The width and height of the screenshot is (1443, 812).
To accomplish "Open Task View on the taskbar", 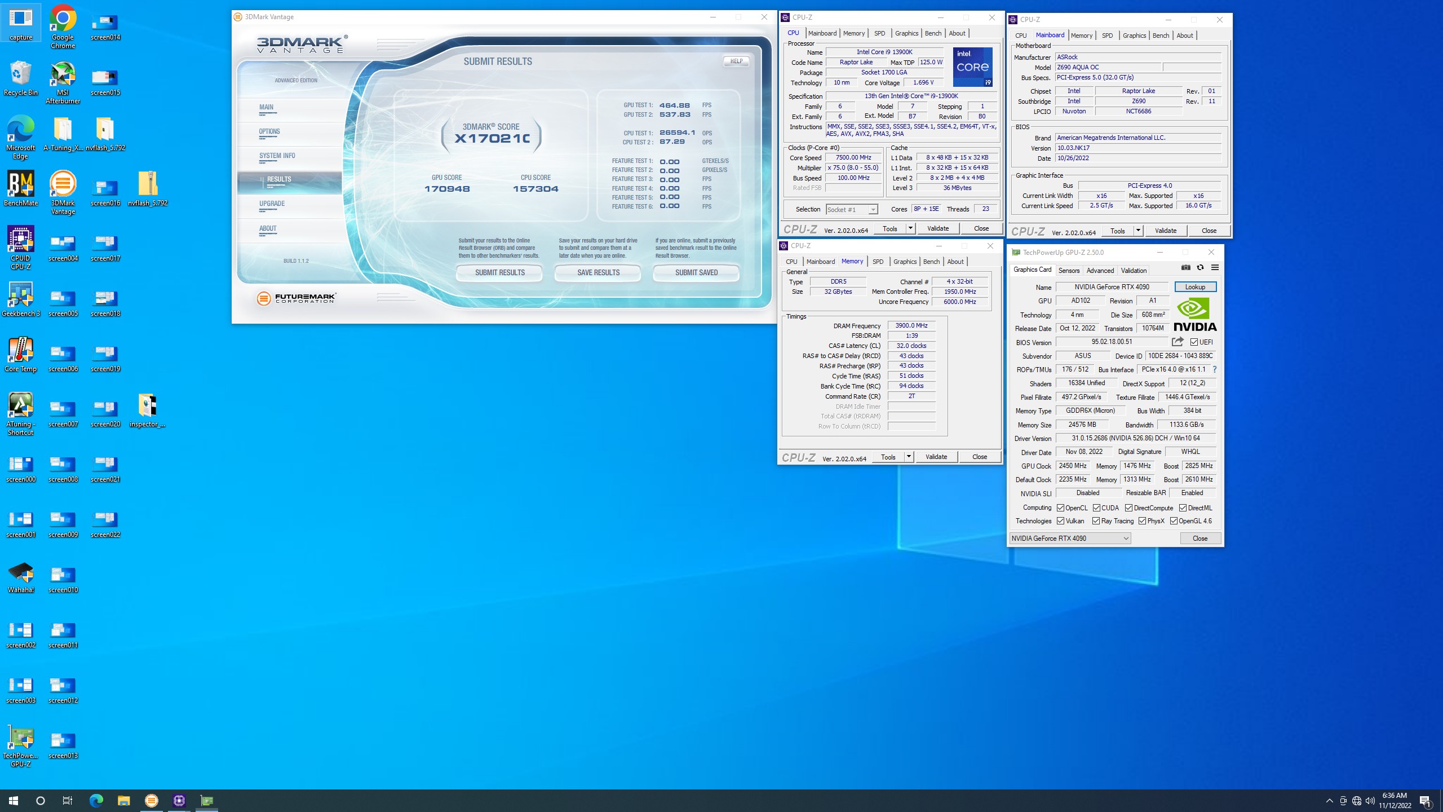I will (67, 800).
